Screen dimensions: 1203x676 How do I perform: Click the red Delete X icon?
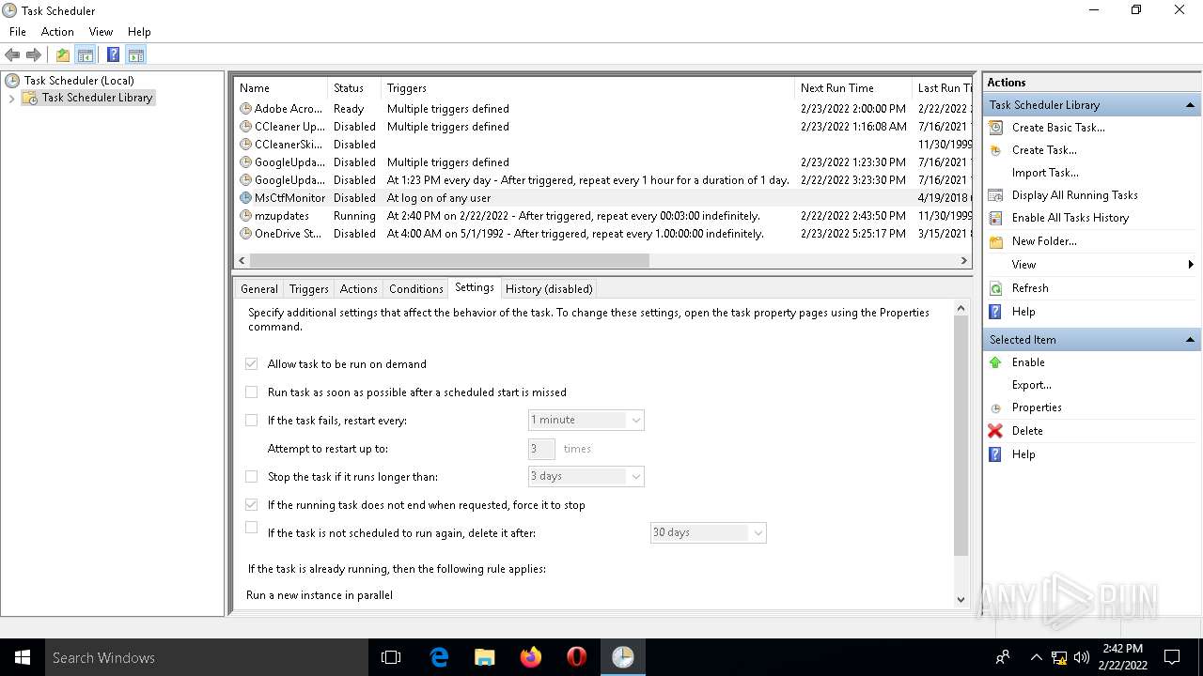tap(996, 431)
